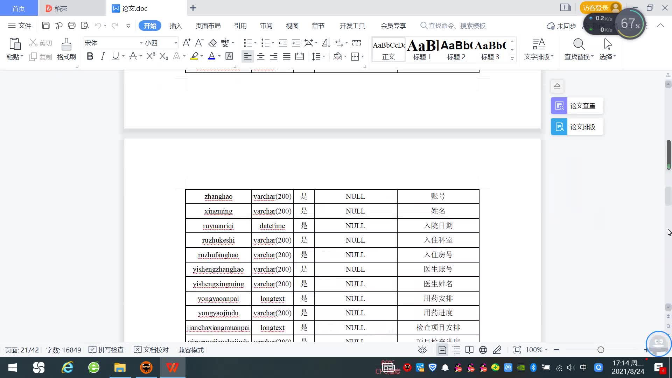
Task: Click the Redo arrow
Action: (114, 26)
